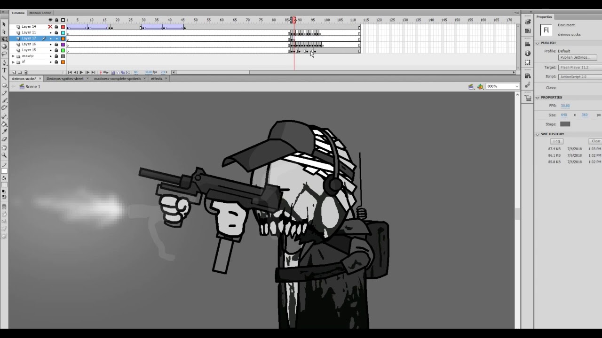Switch to the Motion Editor tab

click(40, 13)
